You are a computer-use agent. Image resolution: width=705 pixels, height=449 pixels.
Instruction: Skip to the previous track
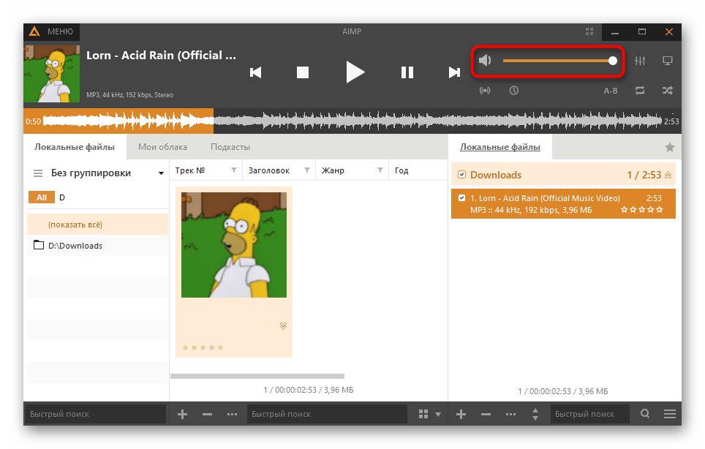pyautogui.click(x=255, y=72)
